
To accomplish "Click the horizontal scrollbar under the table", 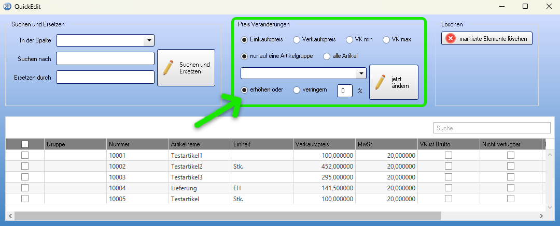I will [223, 216].
